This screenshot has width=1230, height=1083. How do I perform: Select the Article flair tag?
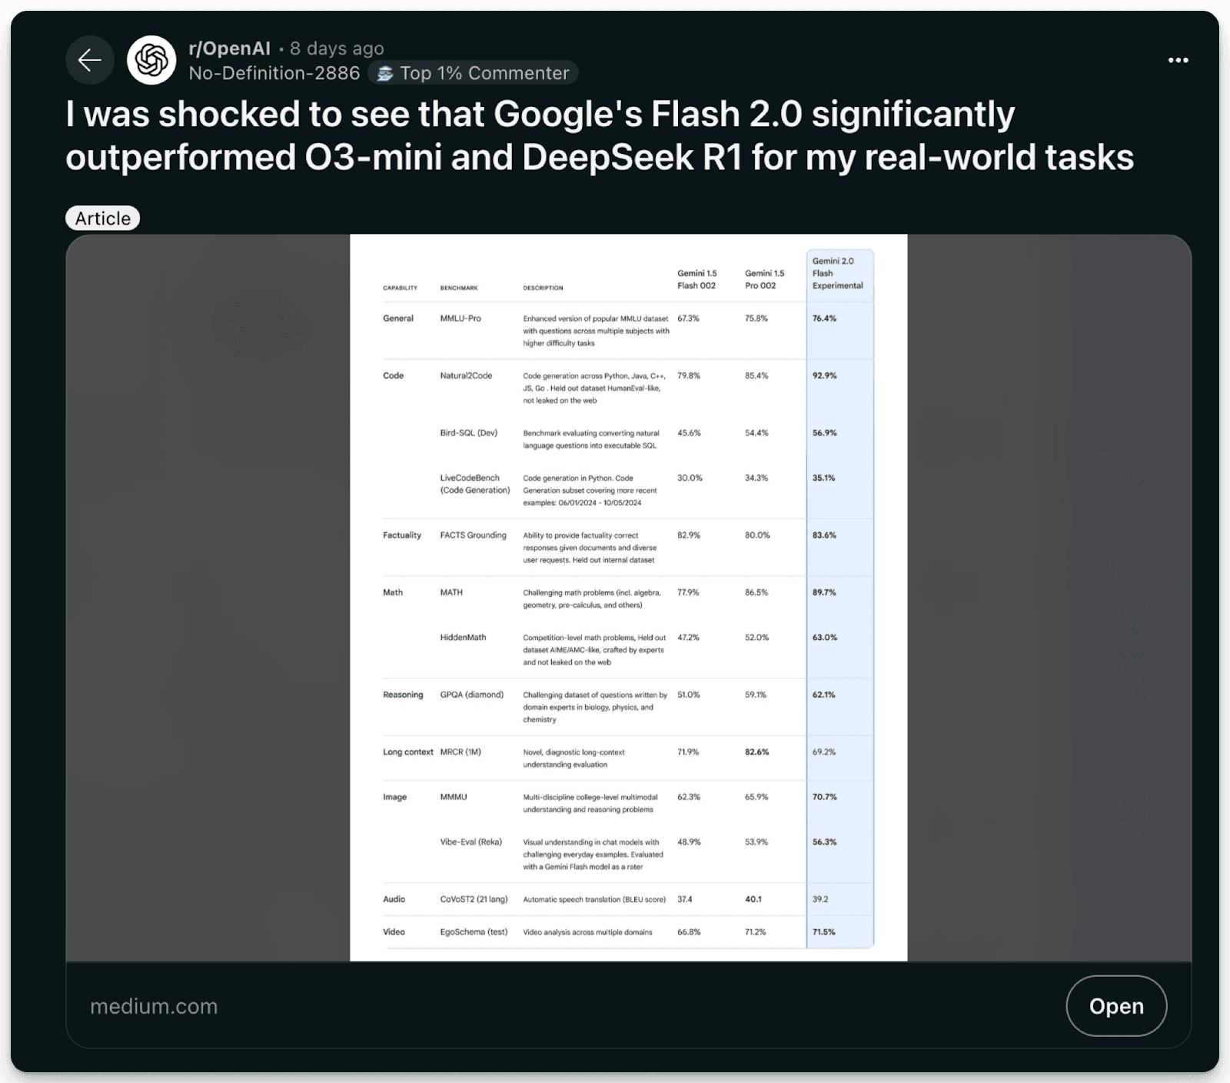(x=102, y=218)
